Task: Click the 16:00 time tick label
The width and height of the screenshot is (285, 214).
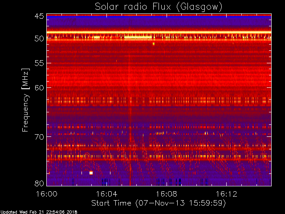Action: pos(47,194)
